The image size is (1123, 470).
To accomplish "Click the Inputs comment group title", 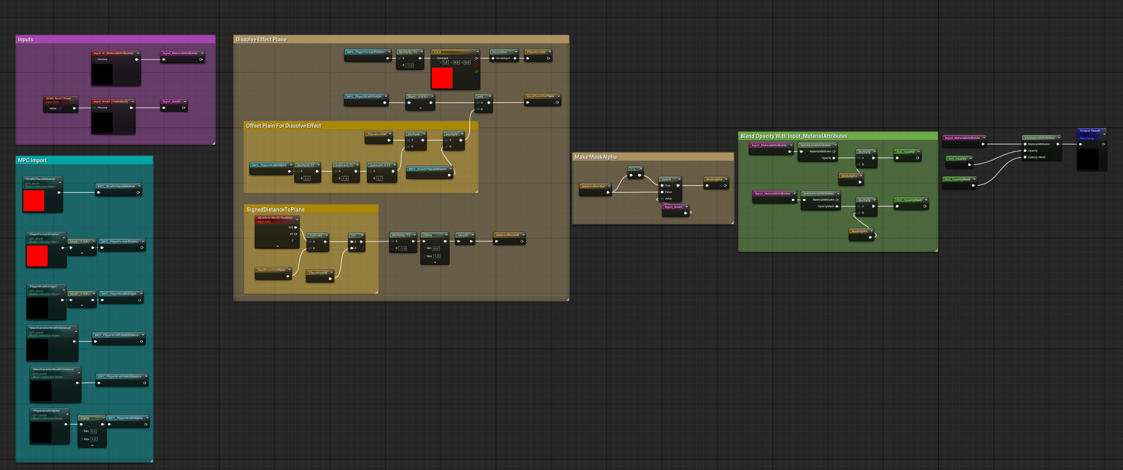I will pyautogui.click(x=26, y=40).
